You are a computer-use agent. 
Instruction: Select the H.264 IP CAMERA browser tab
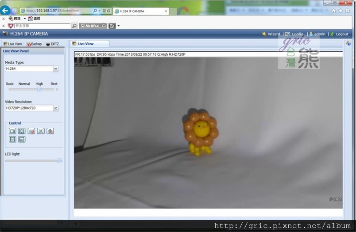pos(141,11)
